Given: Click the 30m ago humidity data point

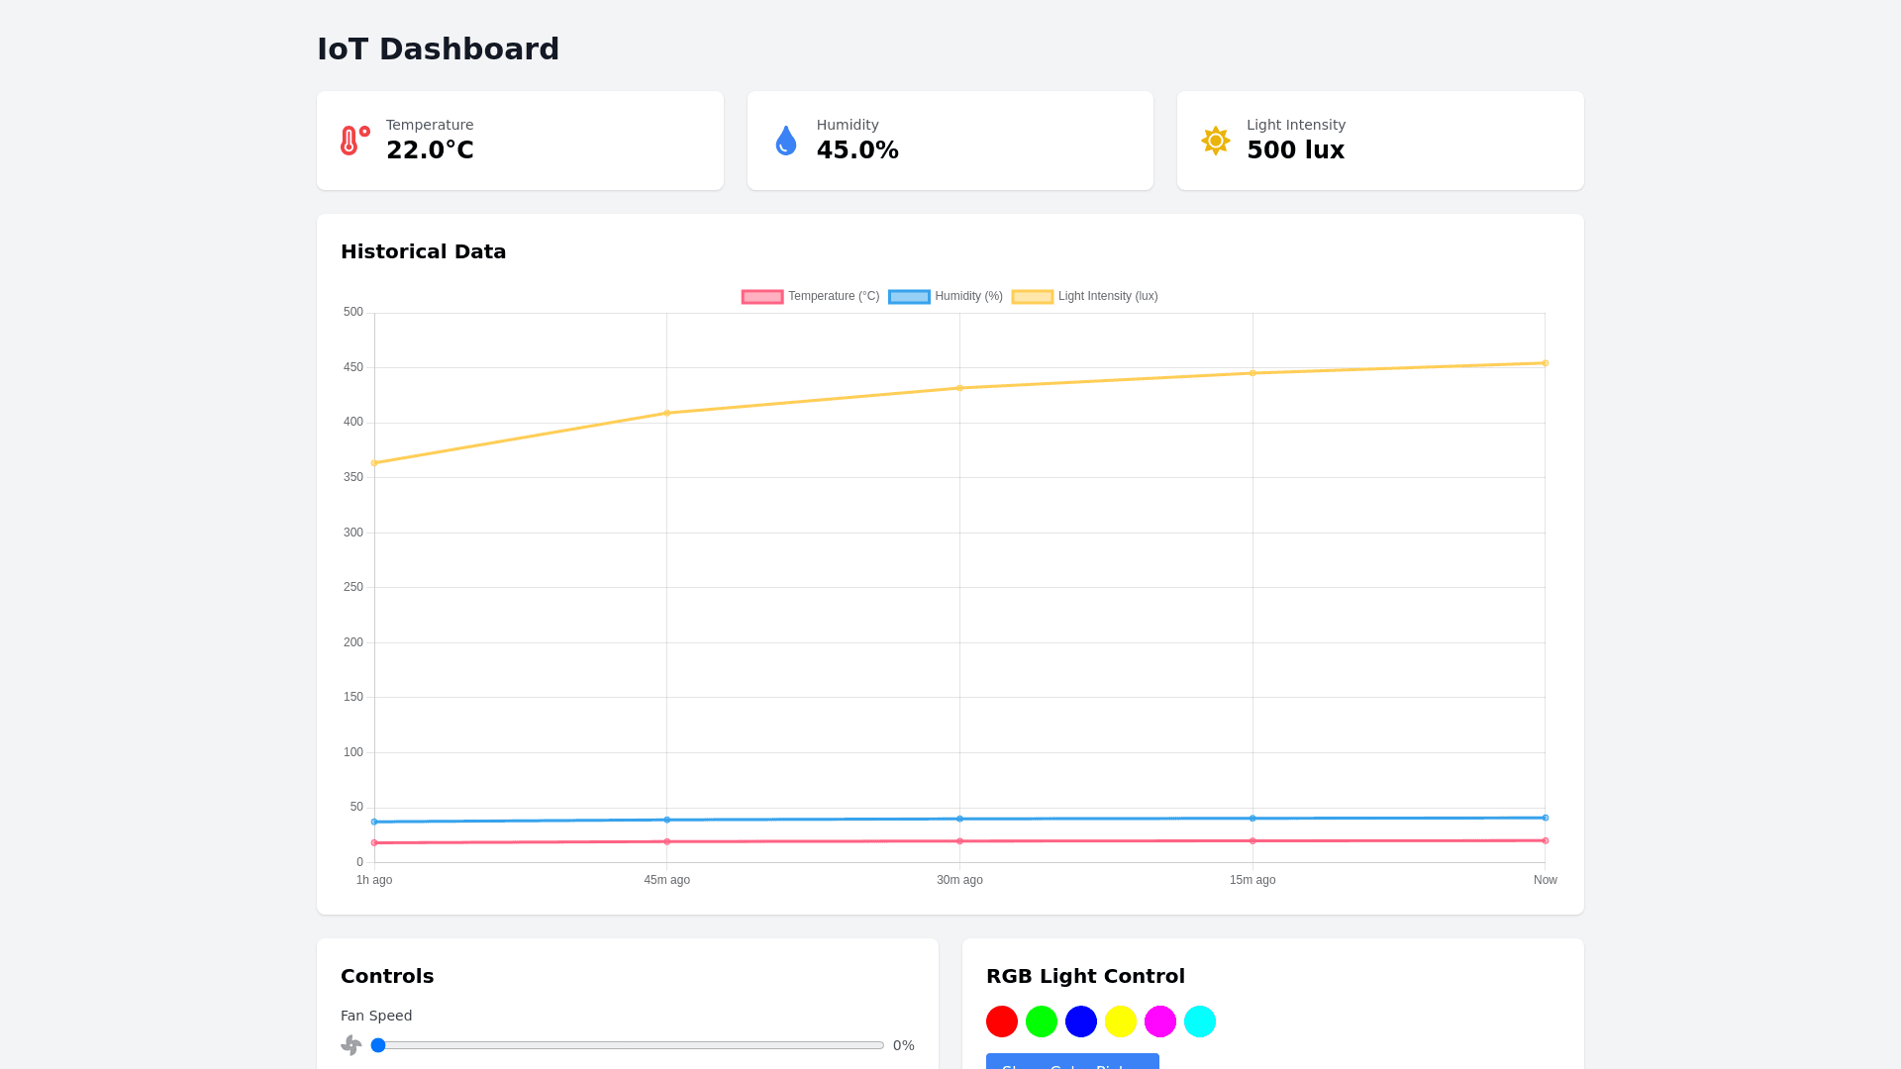Looking at the screenshot, I should pyautogui.click(x=959, y=819).
